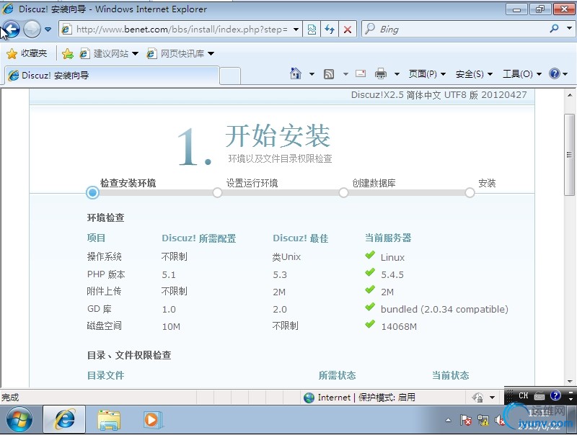Expand the address bar URL history dropdown
The image size is (577, 435).
click(x=296, y=29)
